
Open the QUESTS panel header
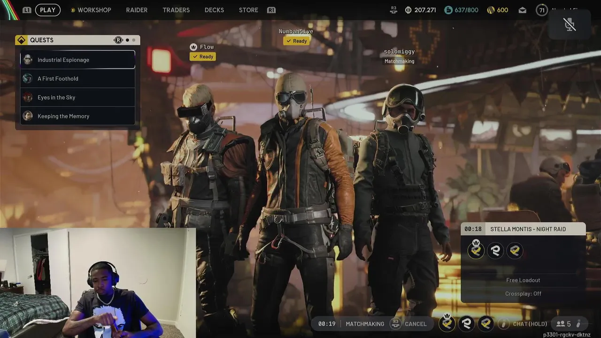pyautogui.click(x=77, y=40)
